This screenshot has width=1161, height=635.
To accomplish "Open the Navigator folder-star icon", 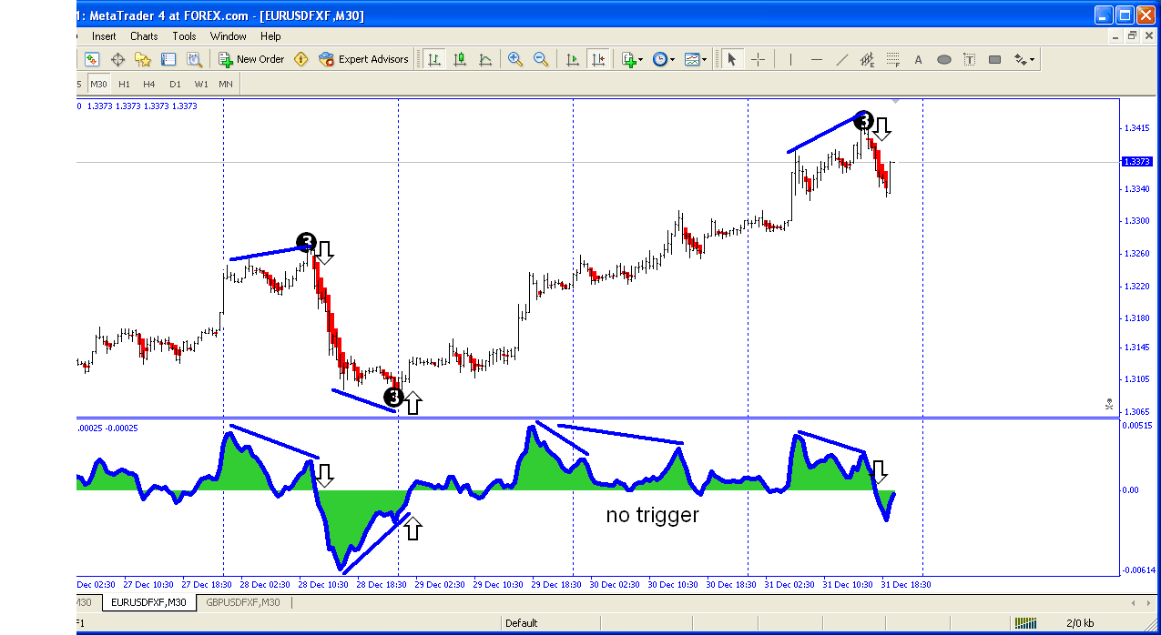I will (x=143, y=59).
